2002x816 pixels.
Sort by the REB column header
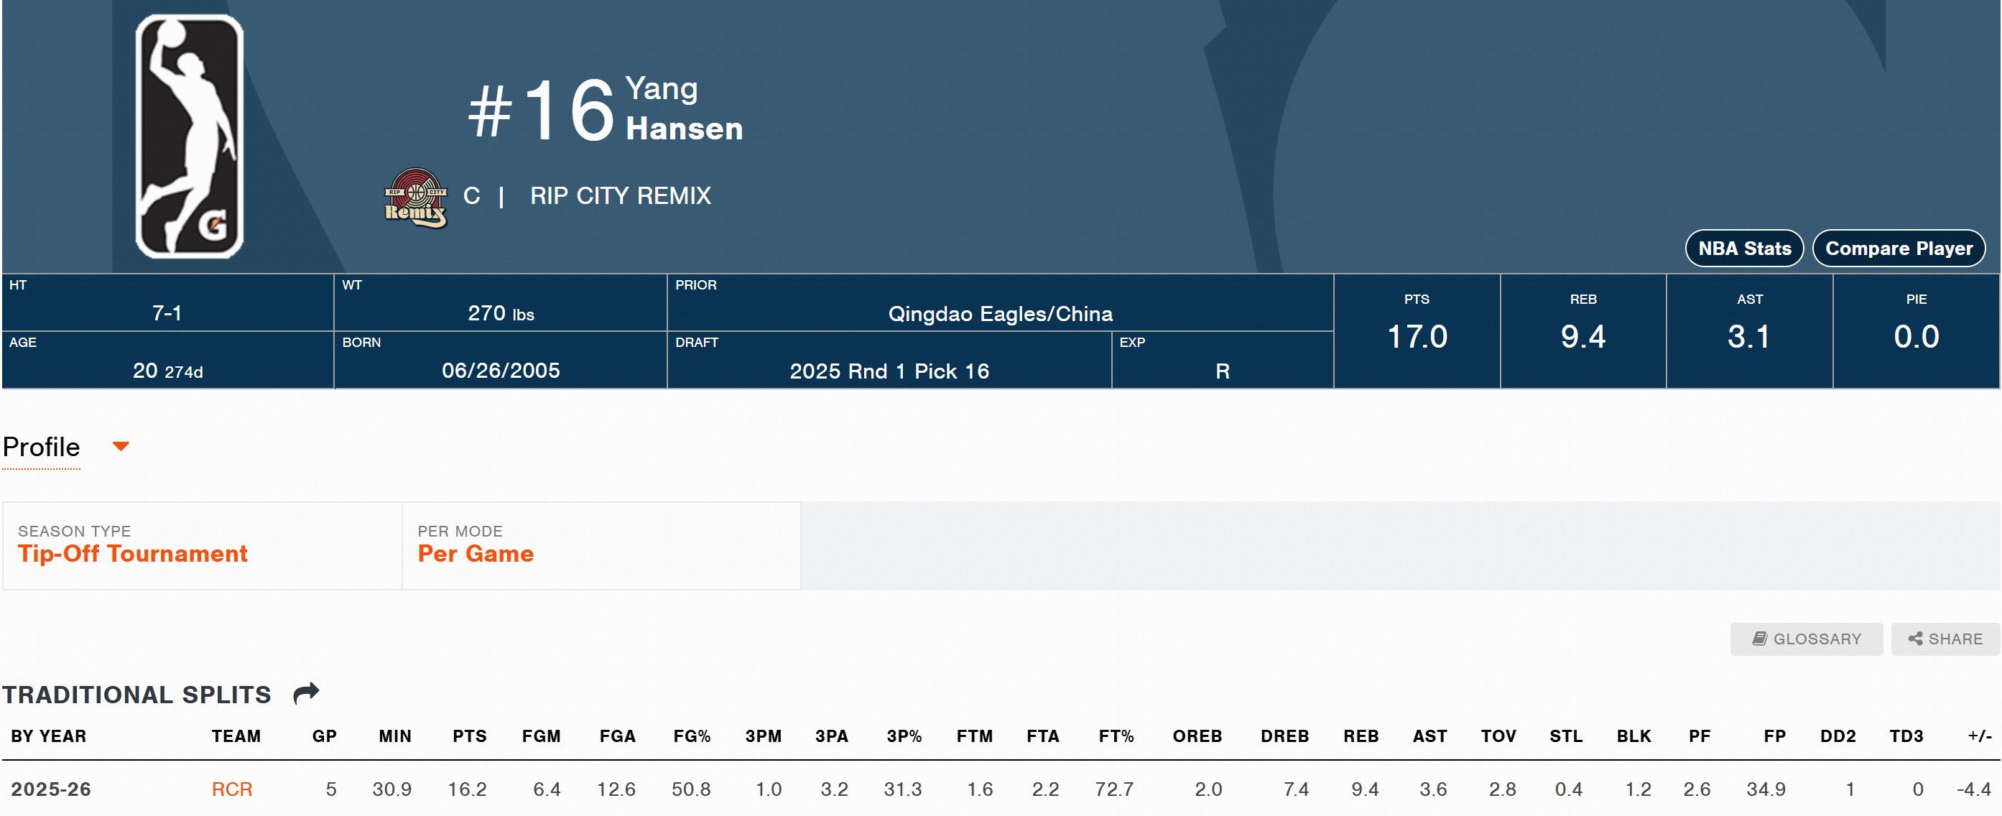[1360, 736]
